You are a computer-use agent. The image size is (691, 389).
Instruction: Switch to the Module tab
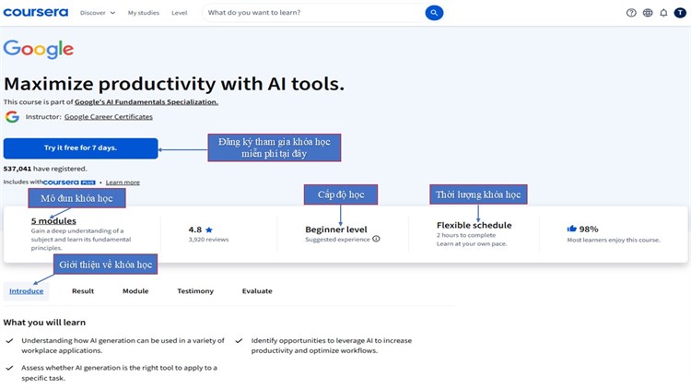135,291
